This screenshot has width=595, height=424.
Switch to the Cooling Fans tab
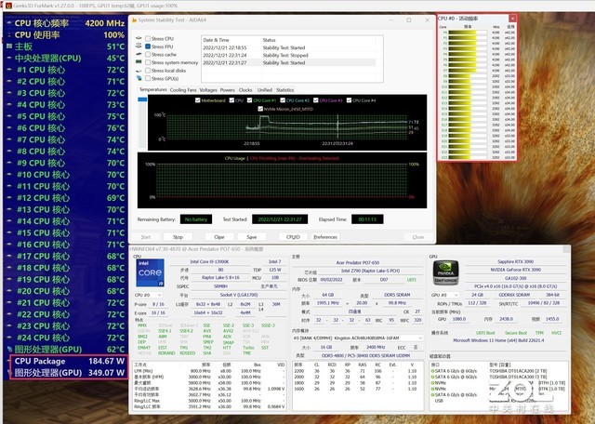click(182, 90)
